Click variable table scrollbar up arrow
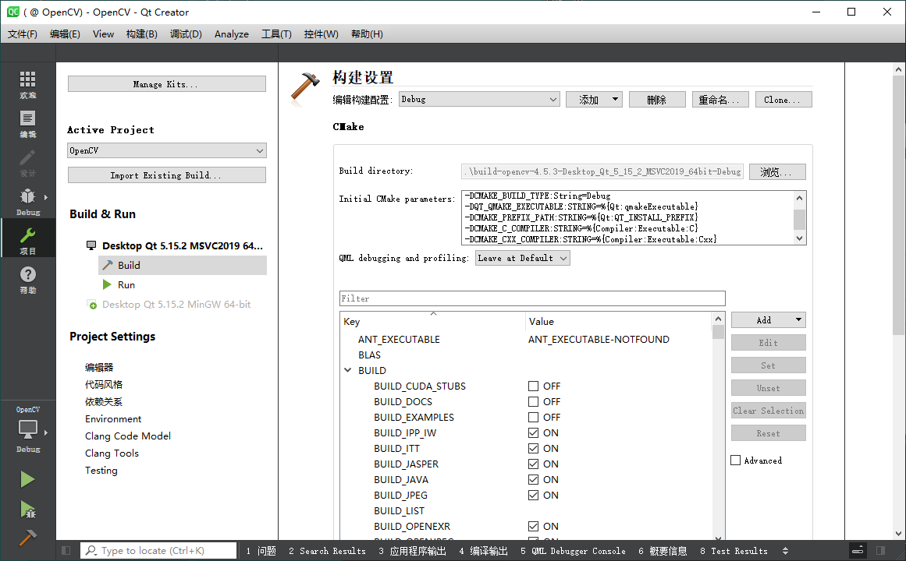This screenshot has height=561, width=906. pos(718,319)
